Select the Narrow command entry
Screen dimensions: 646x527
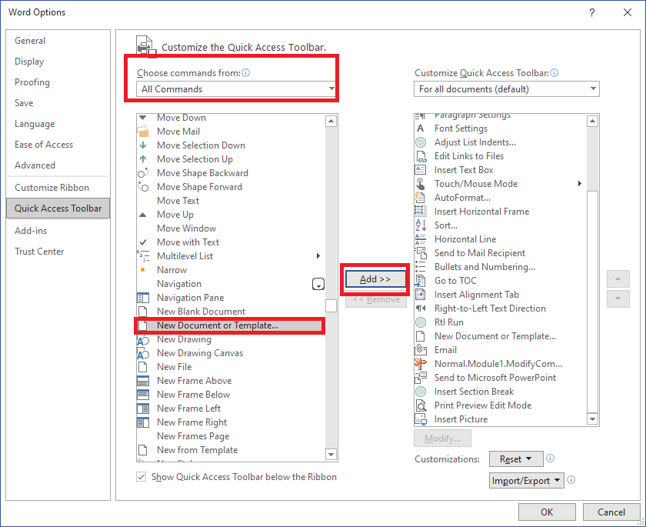231,270
